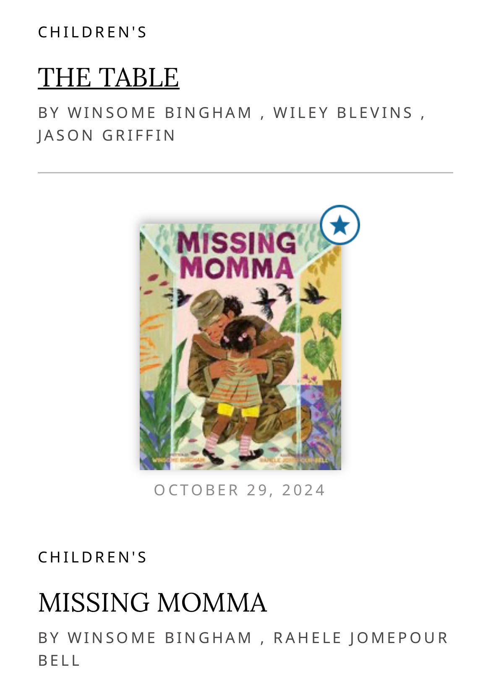
Task: Click the Kirkus star badge icon
Action: click(x=340, y=225)
